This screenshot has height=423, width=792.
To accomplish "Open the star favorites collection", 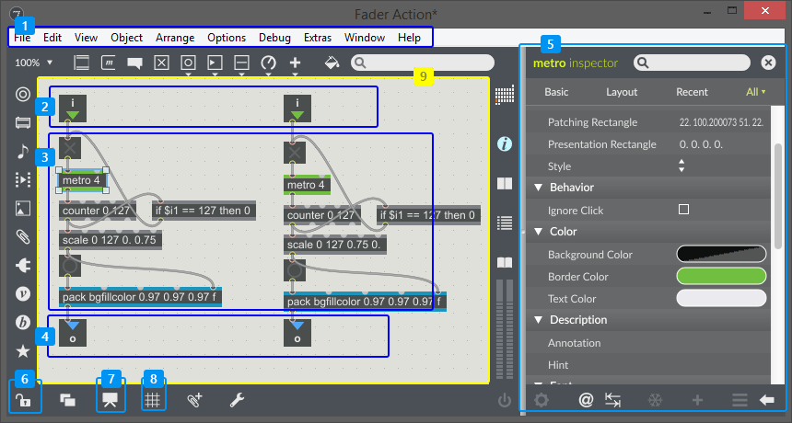I will coord(23,351).
